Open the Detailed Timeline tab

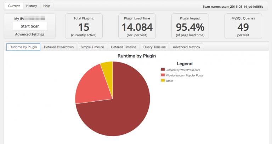tap(124, 47)
